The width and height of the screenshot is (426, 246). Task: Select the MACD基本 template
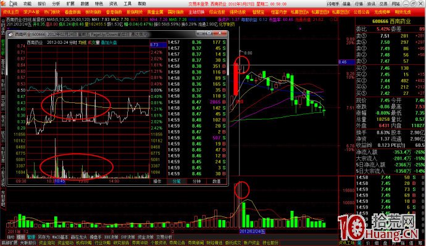pos(61,237)
